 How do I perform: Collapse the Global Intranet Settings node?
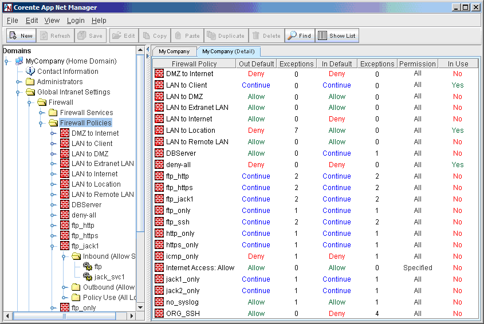[x=18, y=92]
